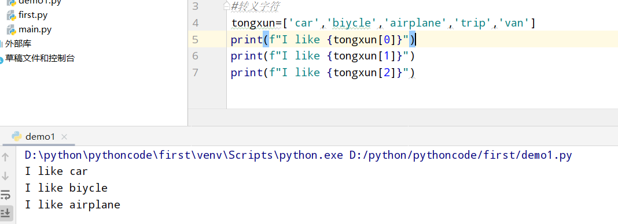The width and height of the screenshot is (618, 224).
Task: Select the main.py Python file icon
Action: 12,29
